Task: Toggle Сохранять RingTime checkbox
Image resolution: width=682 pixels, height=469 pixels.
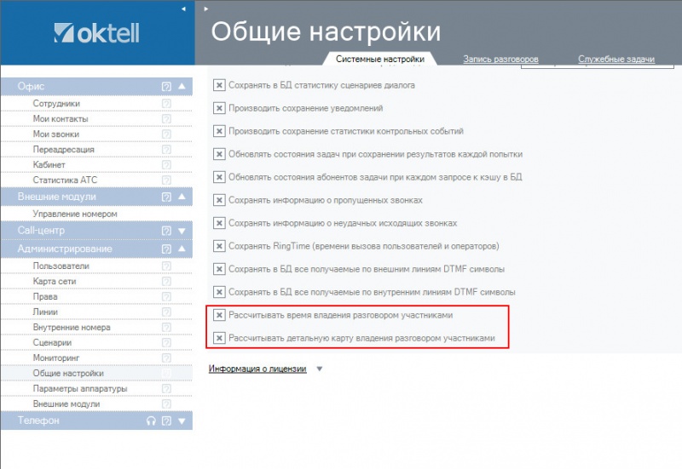Action: point(219,246)
